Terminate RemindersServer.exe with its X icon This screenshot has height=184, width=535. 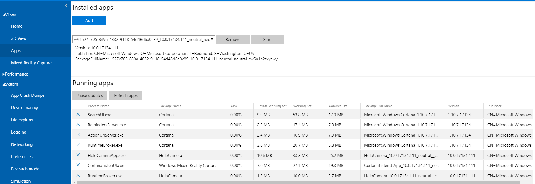78,124
